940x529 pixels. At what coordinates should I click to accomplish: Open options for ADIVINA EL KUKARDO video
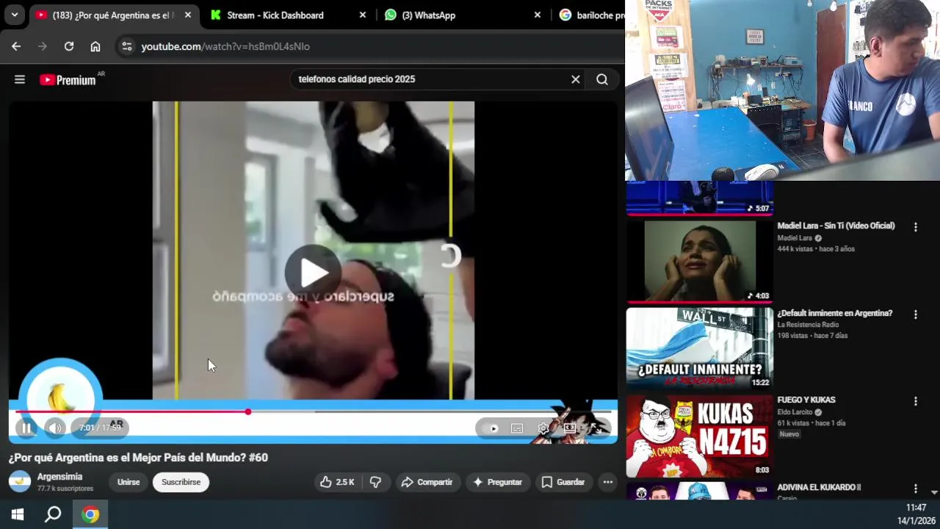click(915, 489)
